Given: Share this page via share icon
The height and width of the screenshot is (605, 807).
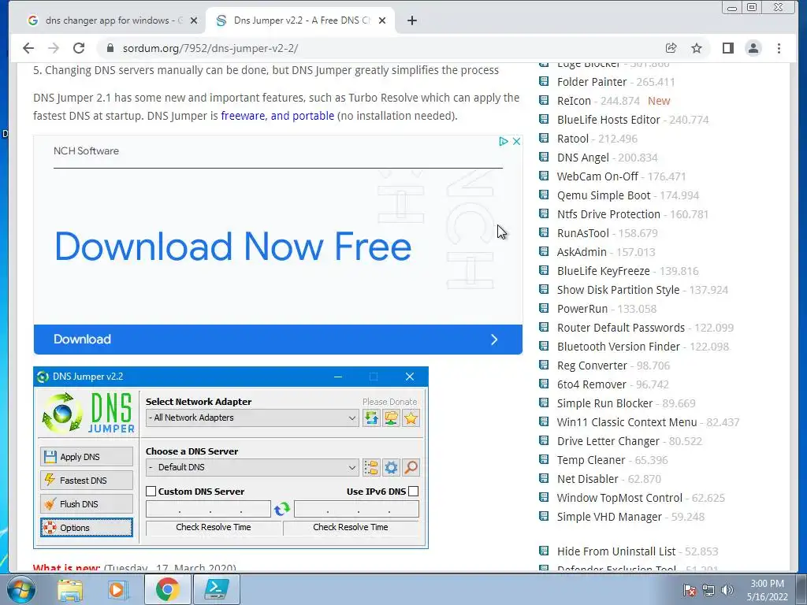Looking at the screenshot, I should pyautogui.click(x=671, y=48).
